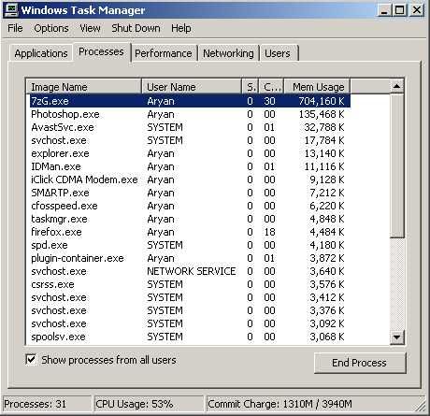Click the scrollbar up arrow

397,86
